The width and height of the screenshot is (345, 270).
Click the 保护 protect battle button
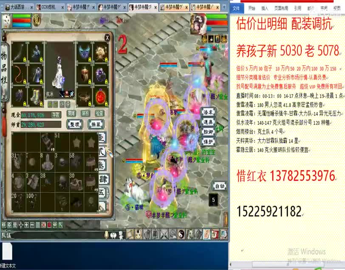pyautogui.click(x=208, y=142)
